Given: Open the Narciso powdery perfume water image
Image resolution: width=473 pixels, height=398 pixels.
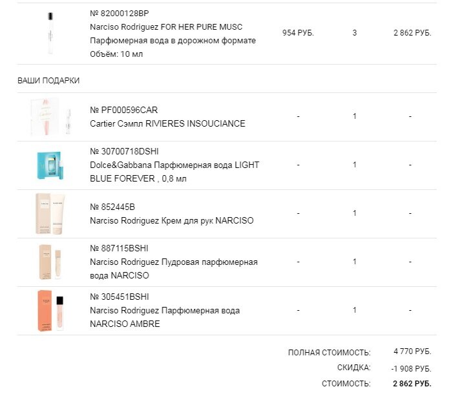Looking at the screenshot, I should pos(51,262).
